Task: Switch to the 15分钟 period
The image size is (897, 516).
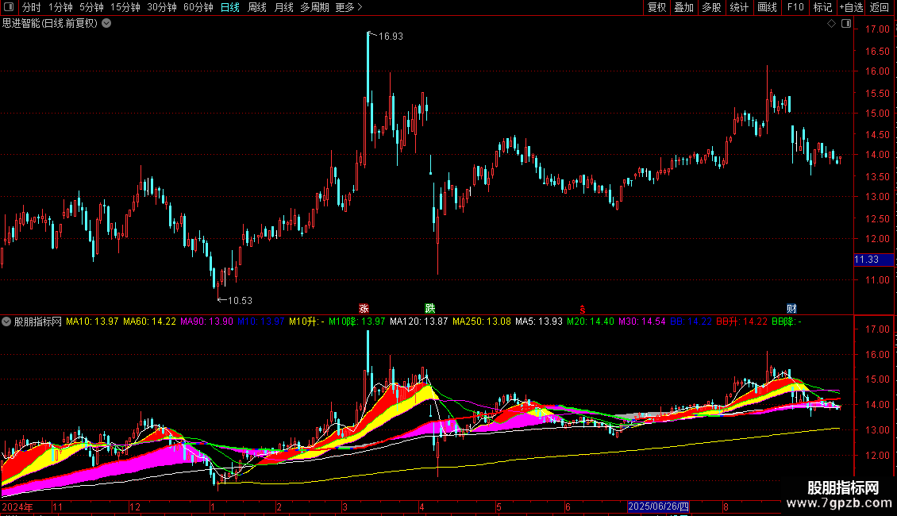Action: click(125, 7)
